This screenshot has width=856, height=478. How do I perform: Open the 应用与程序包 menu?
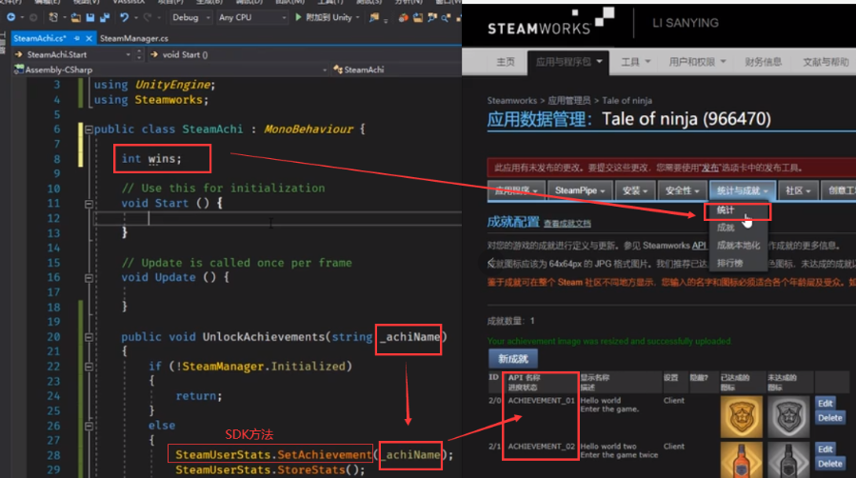(568, 62)
